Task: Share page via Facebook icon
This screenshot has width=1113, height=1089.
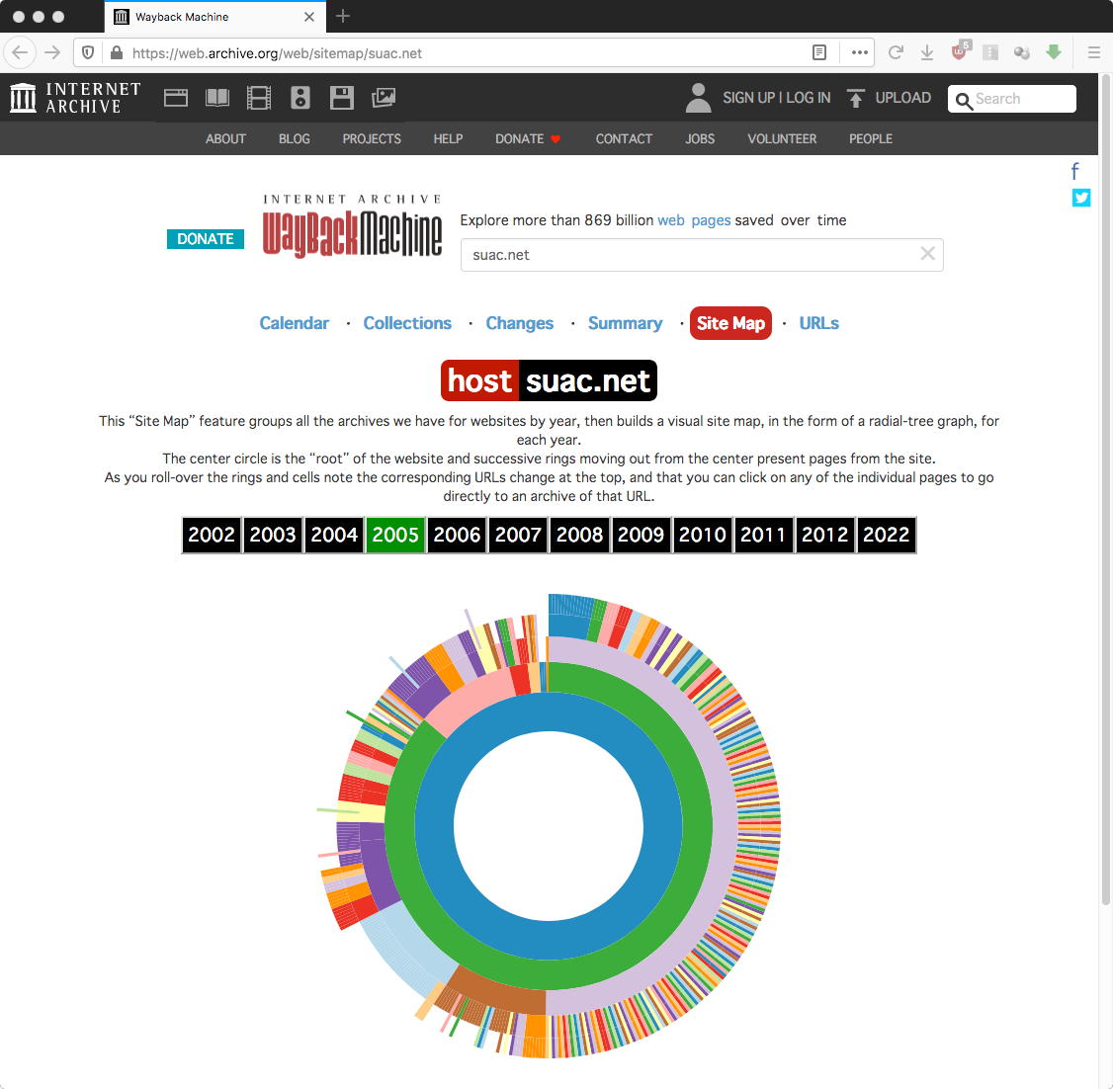Action: pos(1075,171)
